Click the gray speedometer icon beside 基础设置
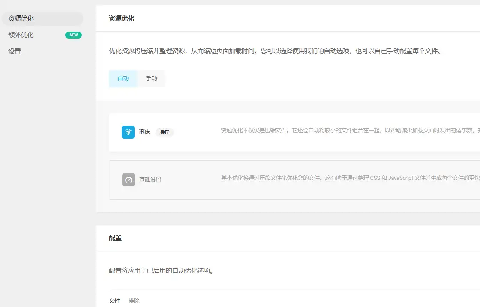The image size is (480, 307). pos(128,180)
